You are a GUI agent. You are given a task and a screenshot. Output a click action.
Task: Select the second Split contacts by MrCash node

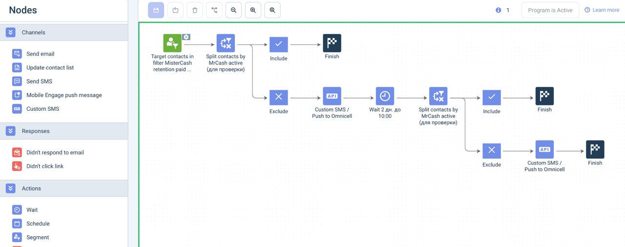438,96
